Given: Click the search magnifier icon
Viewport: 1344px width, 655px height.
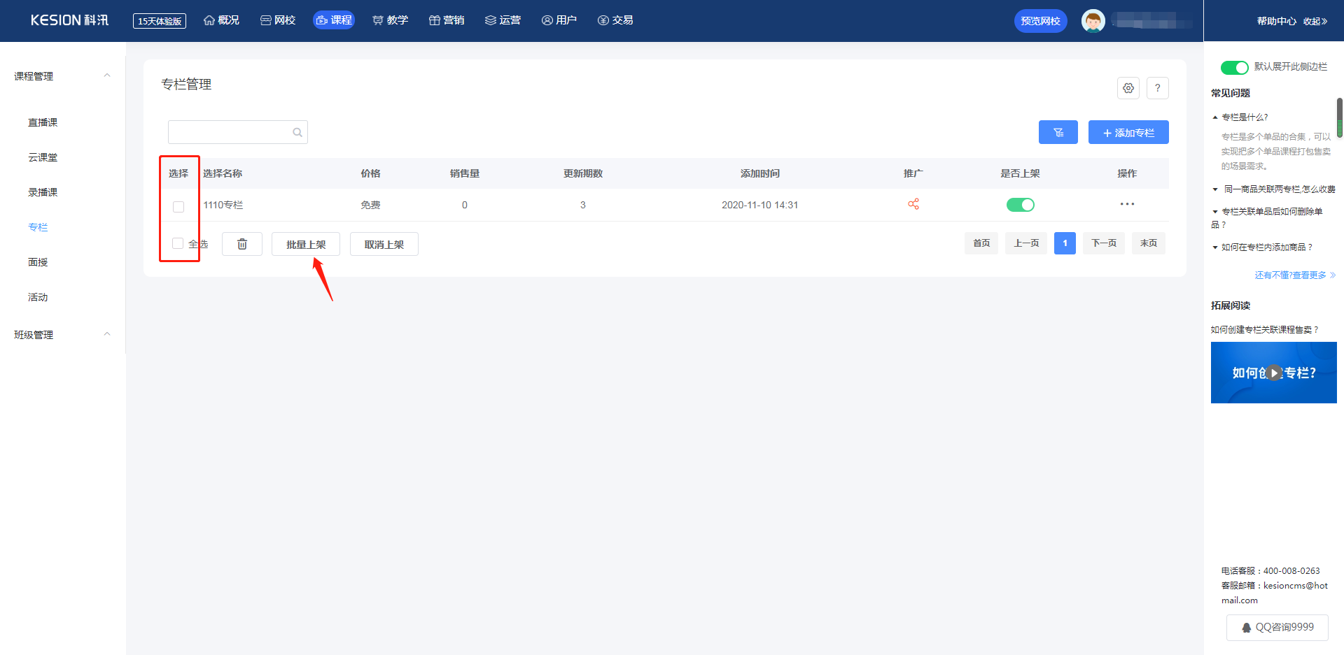Looking at the screenshot, I should pyautogui.click(x=297, y=132).
